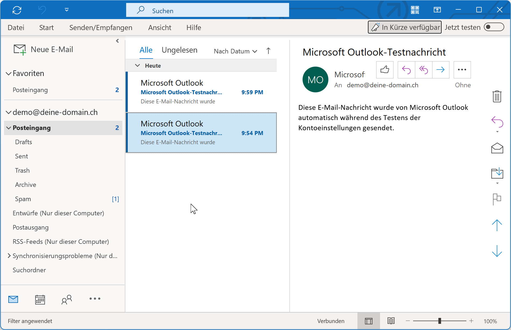
Task: Collapse the Favoriten section
Action: point(9,74)
